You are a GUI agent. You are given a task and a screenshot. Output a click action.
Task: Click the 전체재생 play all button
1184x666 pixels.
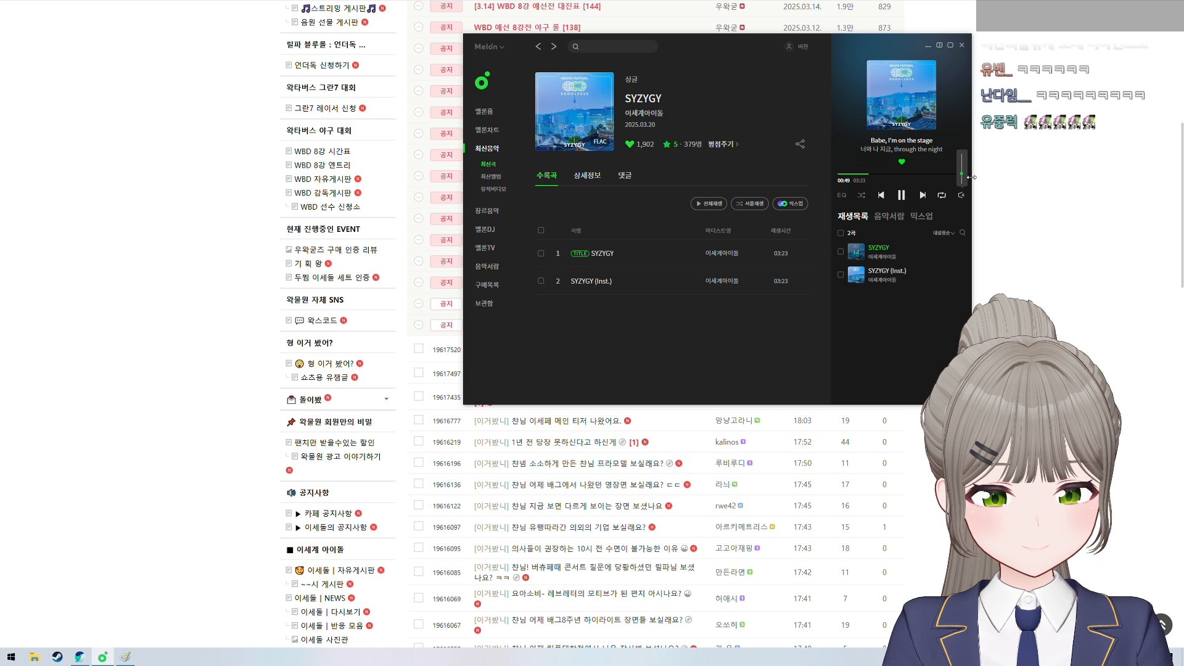(x=709, y=203)
